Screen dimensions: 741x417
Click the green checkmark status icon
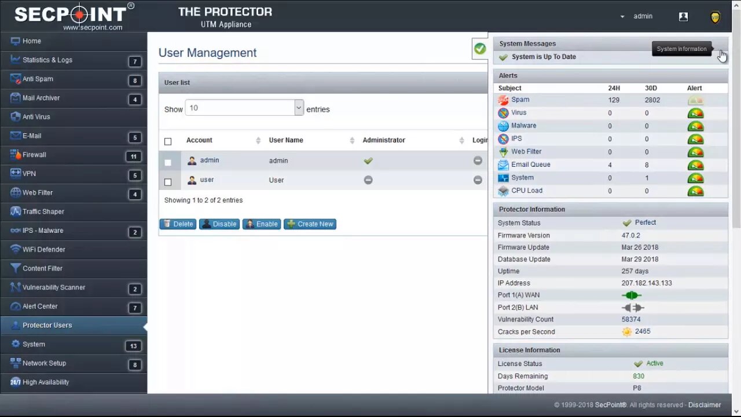480,49
